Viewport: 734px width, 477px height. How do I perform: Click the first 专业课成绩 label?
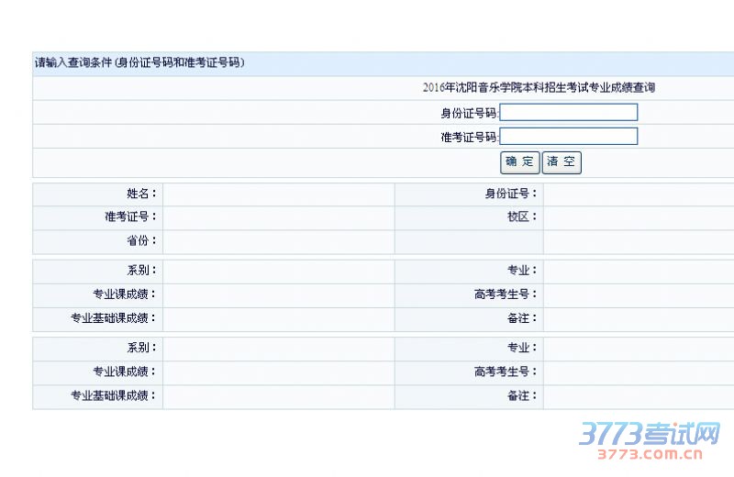[x=124, y=294]
